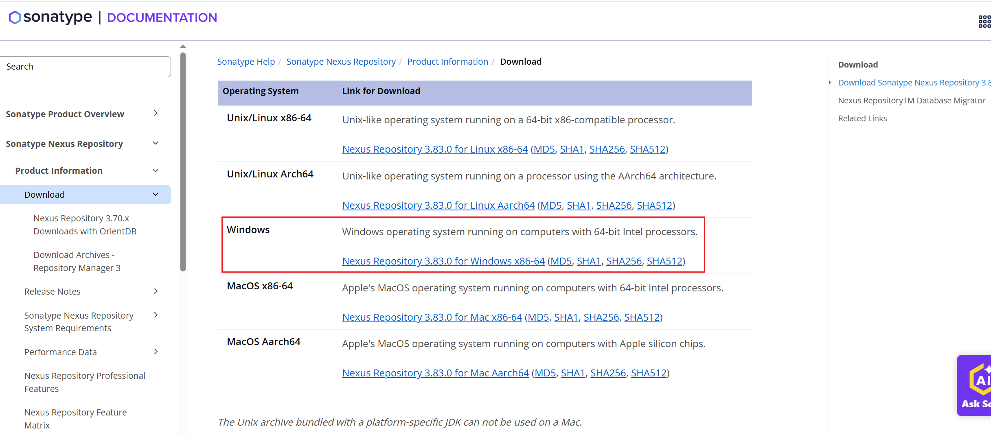Collapse the Download section chevron

(156, 195)
